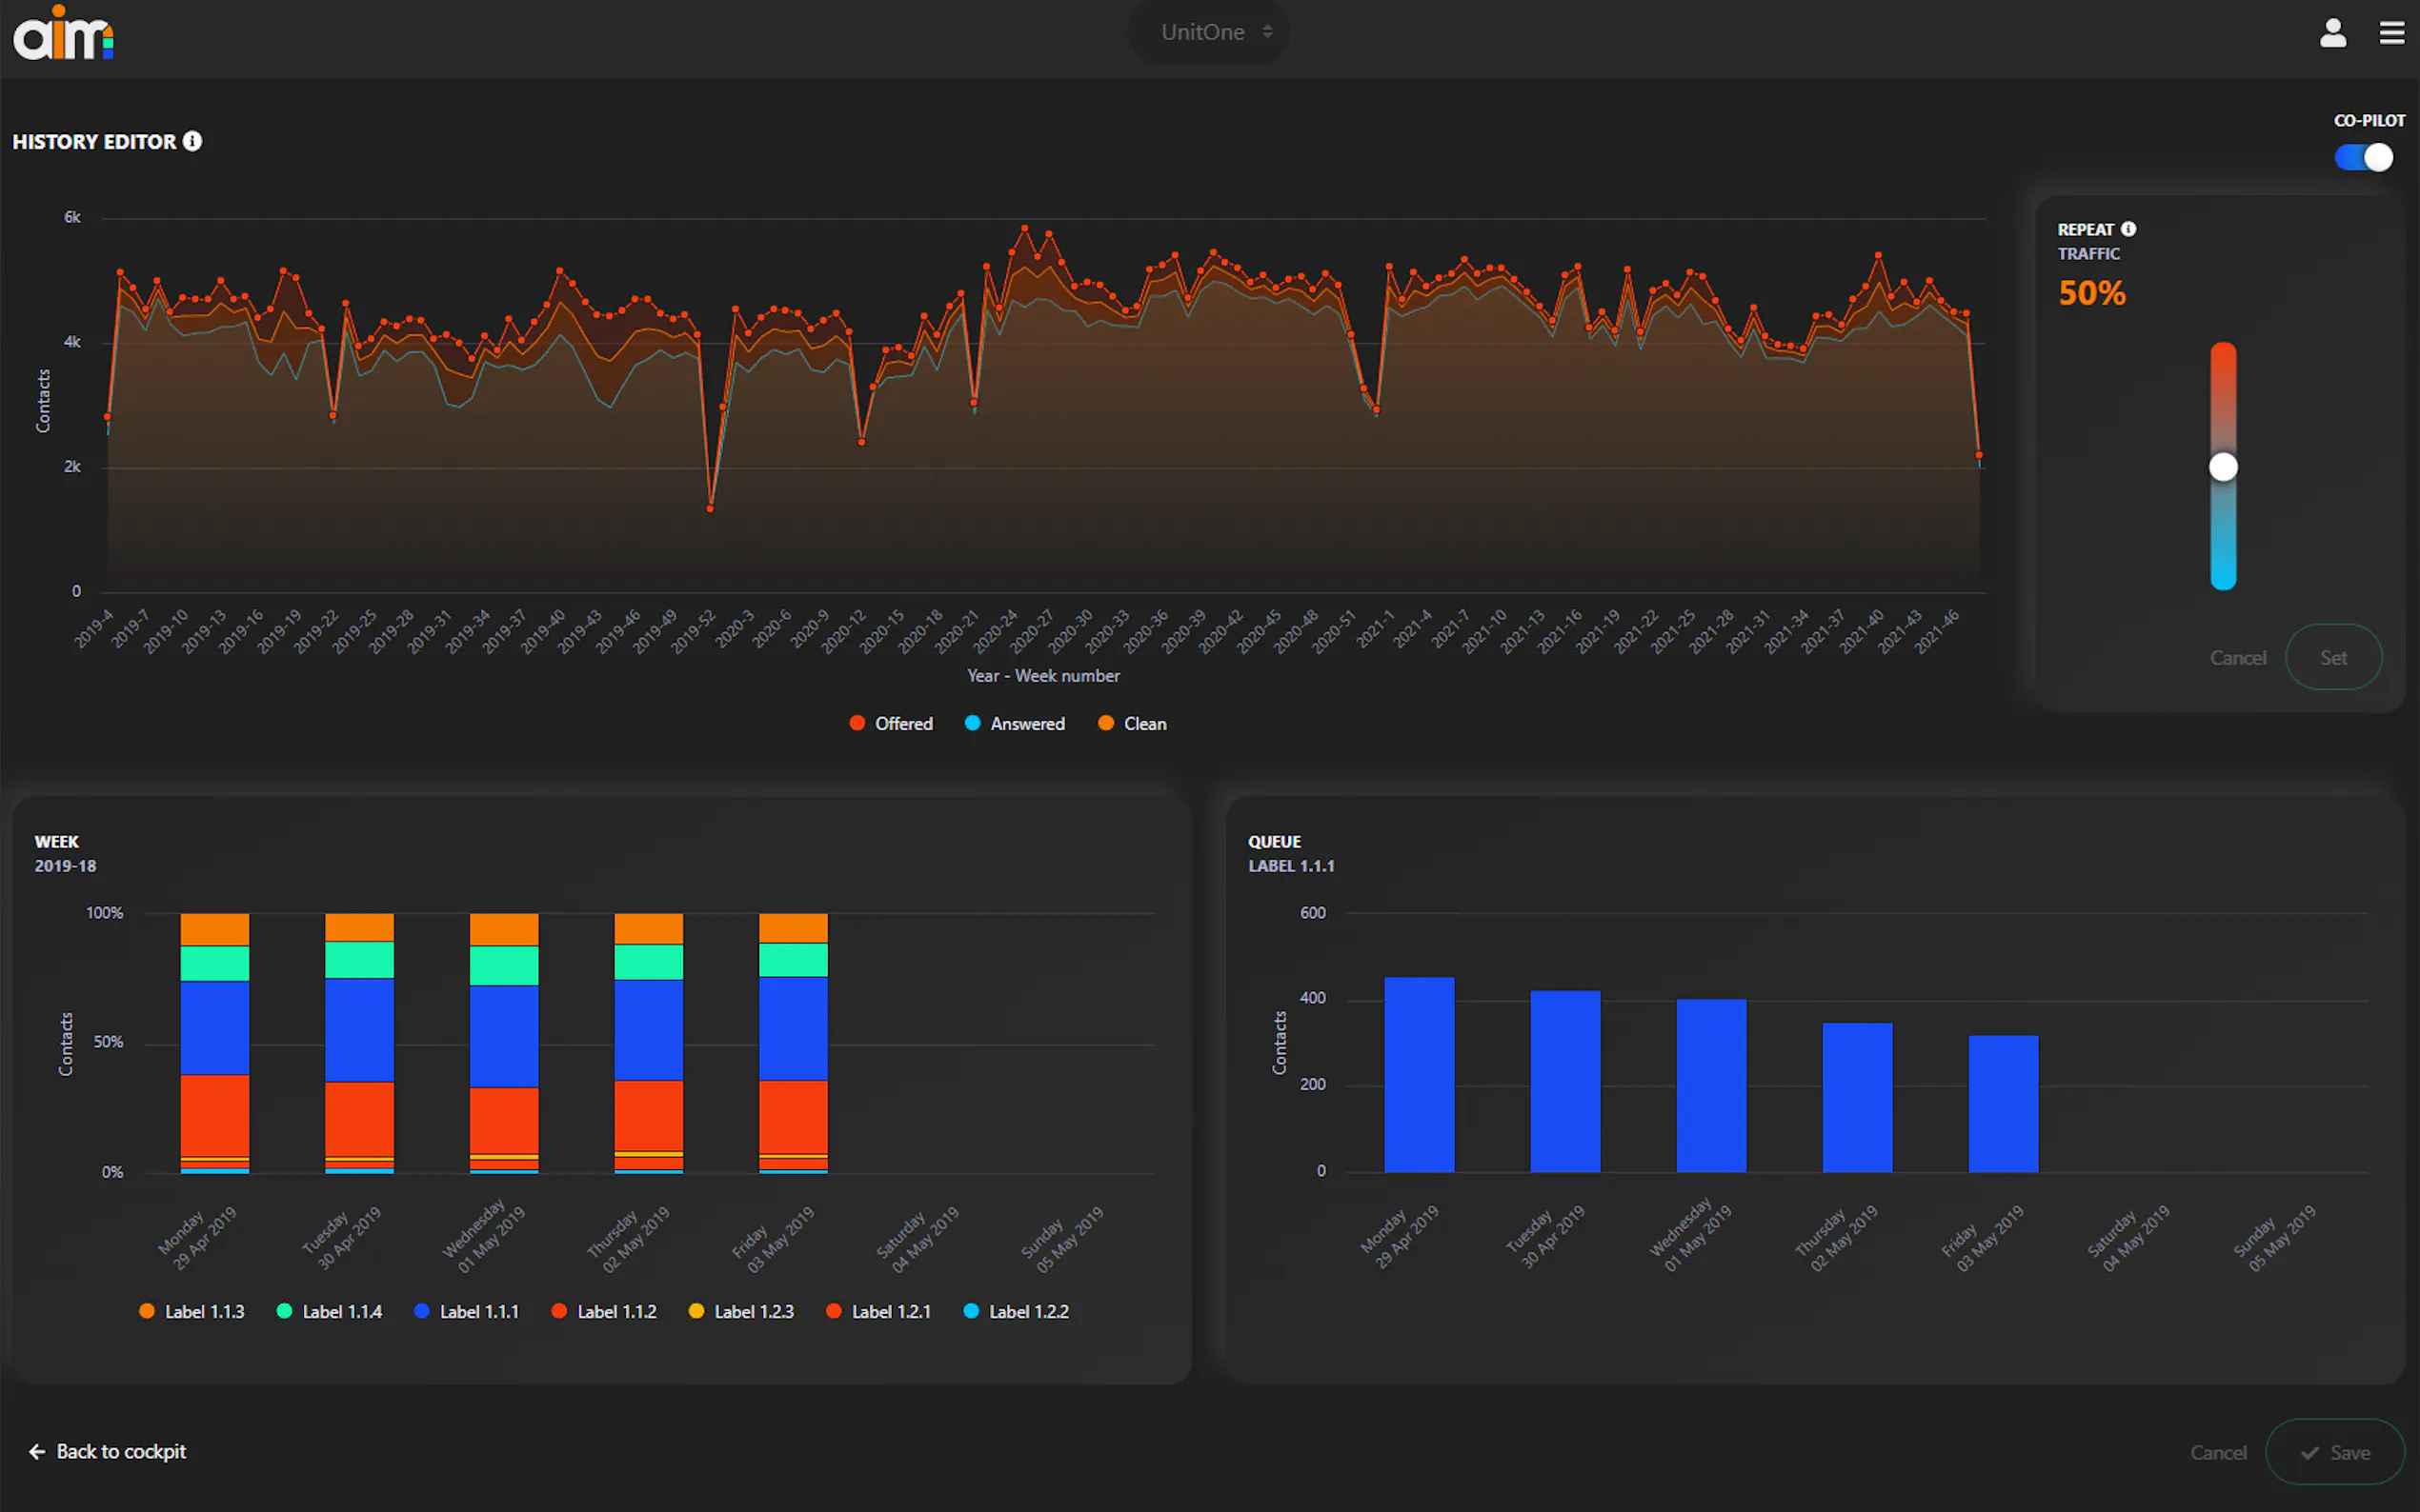Click the aim logo
This screenshot has width=2420, height=1512.
tap(63, 34)
